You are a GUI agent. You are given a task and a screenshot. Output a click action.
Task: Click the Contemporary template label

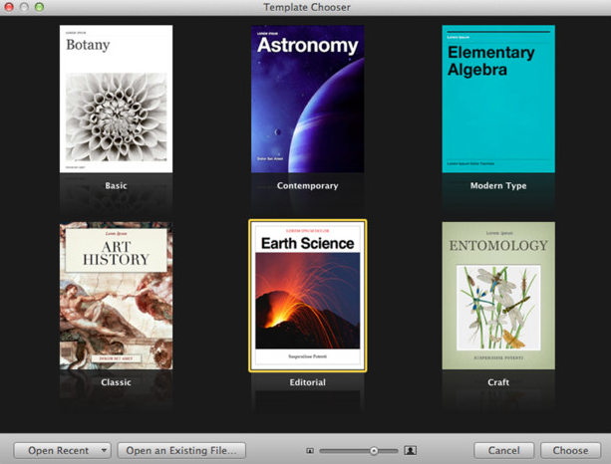tap(307, 186)
